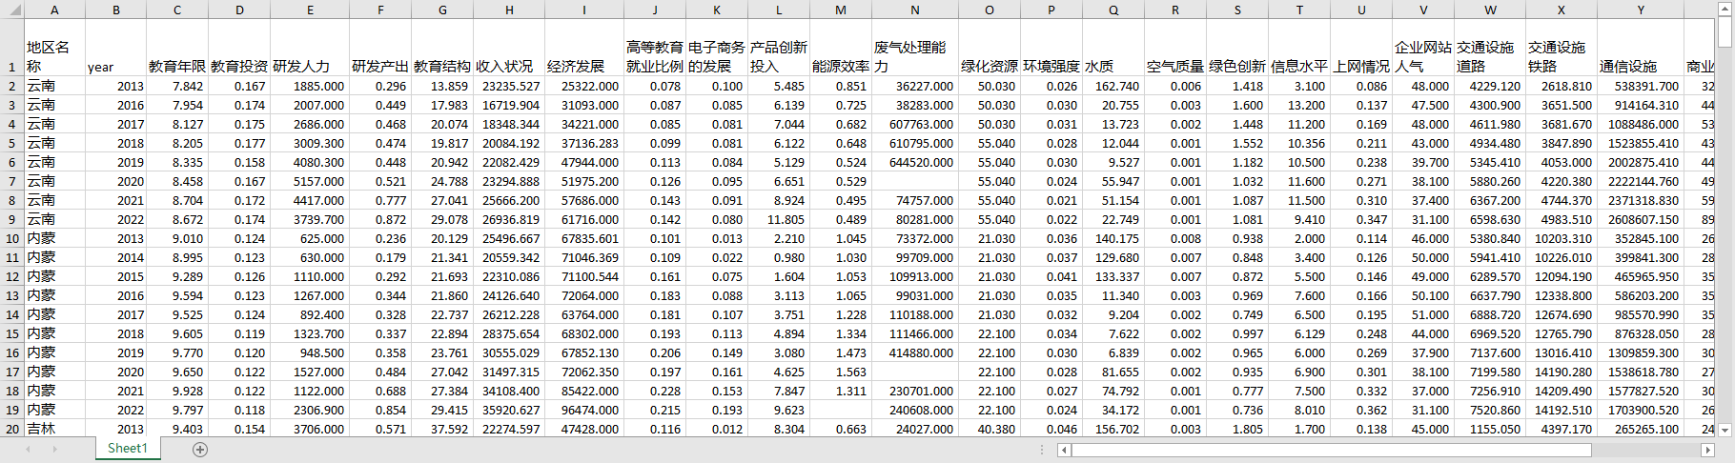This screenshot has height=463, width=1735.
Task: Click the cell with value 414880.000
Action: click(915, 352)
